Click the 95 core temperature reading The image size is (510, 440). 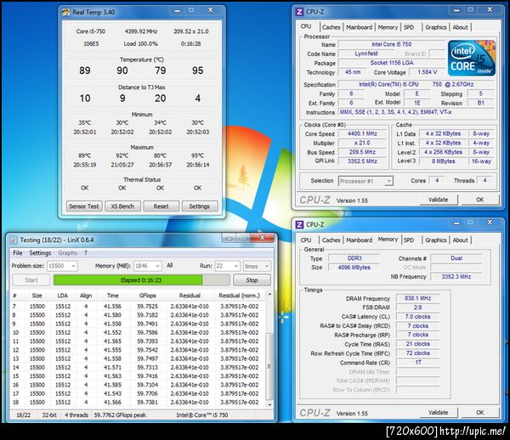(198, 71)
